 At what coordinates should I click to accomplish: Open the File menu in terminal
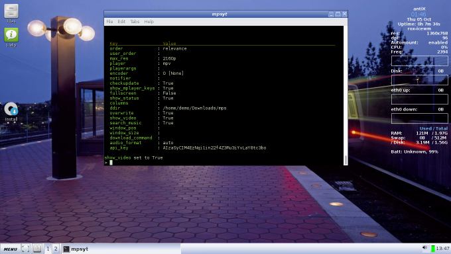tap(109, 22)
